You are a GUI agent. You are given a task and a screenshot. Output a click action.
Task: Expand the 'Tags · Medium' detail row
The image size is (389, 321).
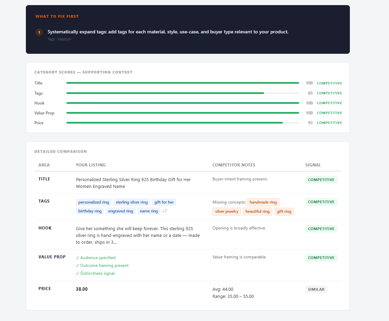pos(59,39)
